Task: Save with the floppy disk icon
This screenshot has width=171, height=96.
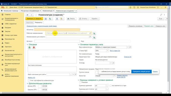Action: pyautogui.click(x=46, y=19)
